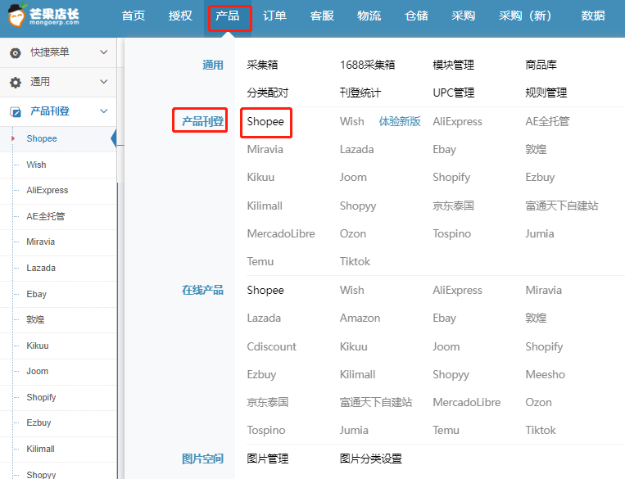Open Ozon under 产品刊登 menu

coord(353,234)
